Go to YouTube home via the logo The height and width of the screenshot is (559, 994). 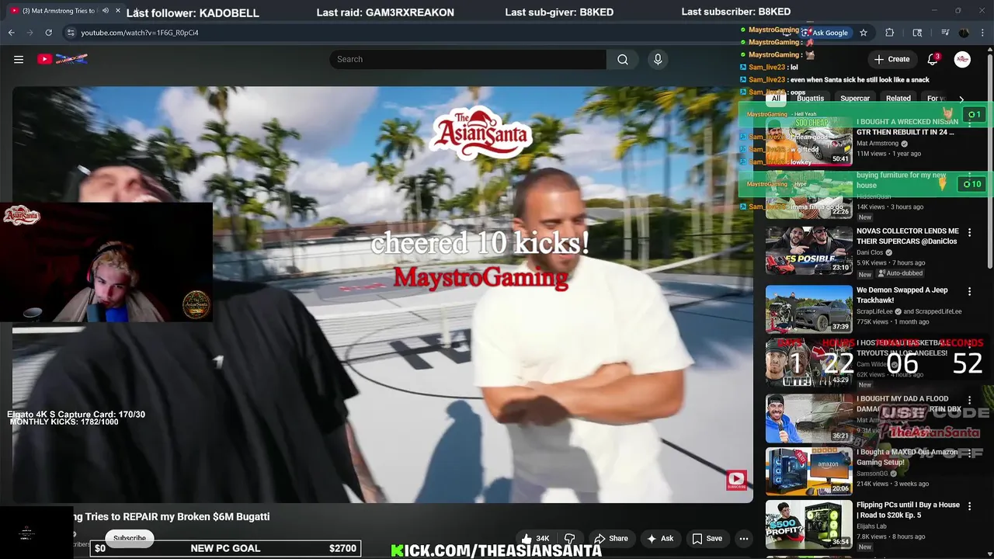[62, 59]
